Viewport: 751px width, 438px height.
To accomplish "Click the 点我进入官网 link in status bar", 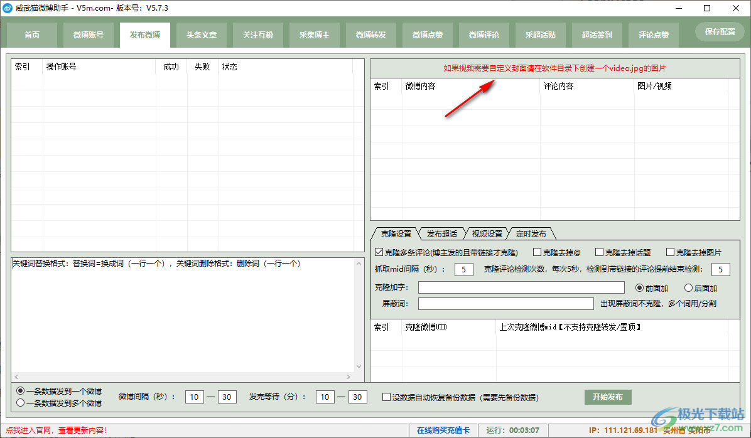I will coord(56,430).
